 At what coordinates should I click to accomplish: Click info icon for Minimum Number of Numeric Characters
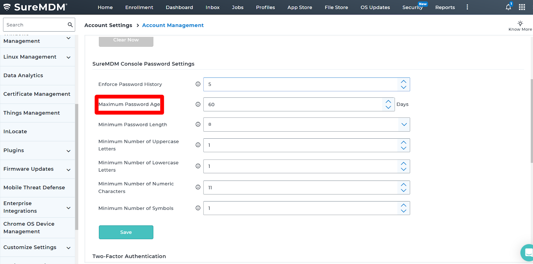point(198,187)
